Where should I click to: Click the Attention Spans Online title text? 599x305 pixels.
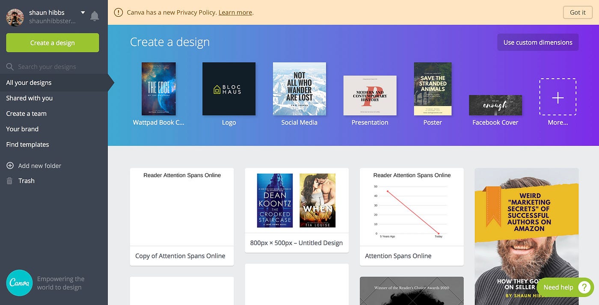[398, 256]
